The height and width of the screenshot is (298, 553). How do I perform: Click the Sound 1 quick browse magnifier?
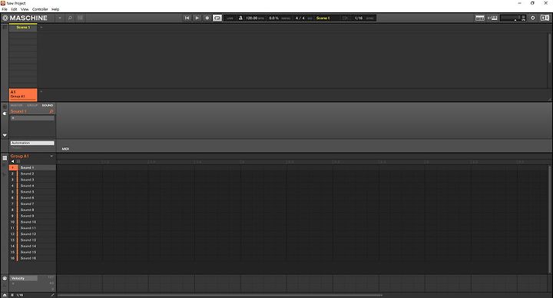(x=51, y=111)
